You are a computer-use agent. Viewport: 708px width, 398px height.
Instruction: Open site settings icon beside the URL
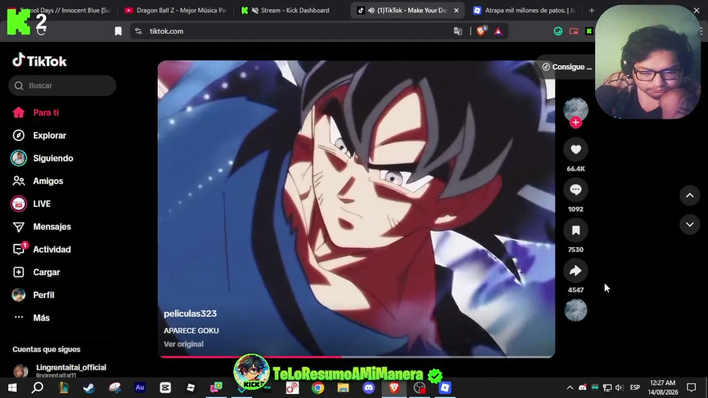[138, 32]
